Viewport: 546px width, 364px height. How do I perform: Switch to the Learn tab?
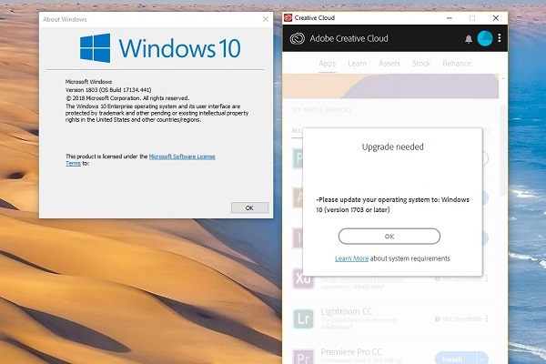tap(357, 64)
